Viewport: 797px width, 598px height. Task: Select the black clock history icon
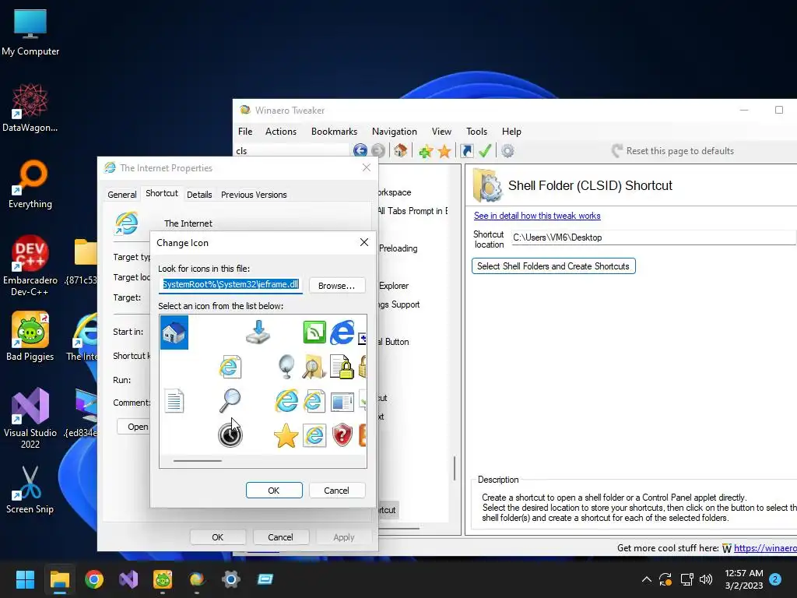(230, 434)
